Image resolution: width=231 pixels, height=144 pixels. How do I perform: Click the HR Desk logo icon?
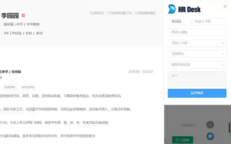172,9
